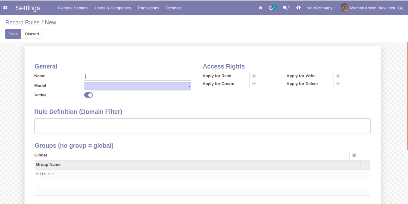Click the Rule Definition domain filter box
The width and height of the screenshot is (408, 204).
click(x=203, y=126)
